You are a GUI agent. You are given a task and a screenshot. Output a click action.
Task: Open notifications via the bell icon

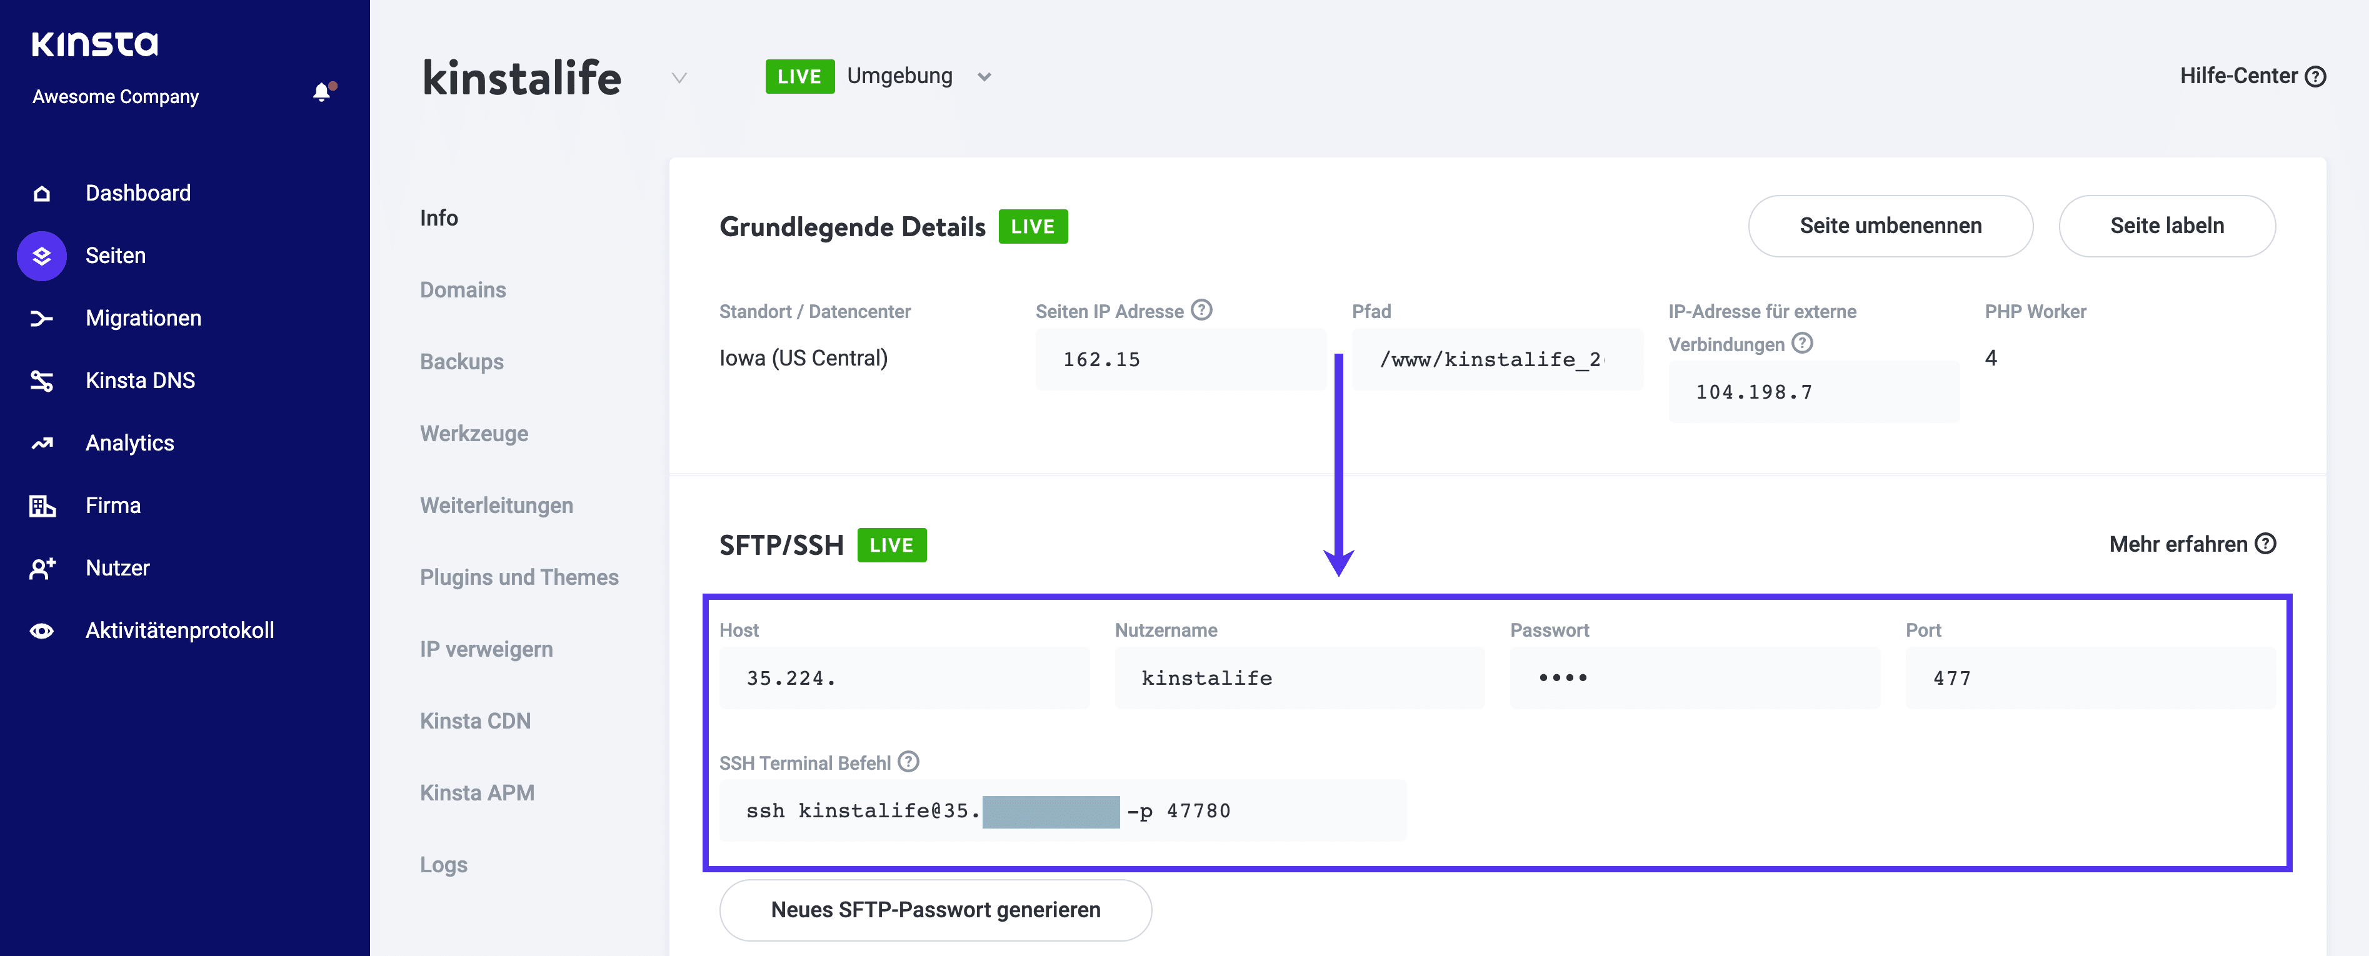321,92
